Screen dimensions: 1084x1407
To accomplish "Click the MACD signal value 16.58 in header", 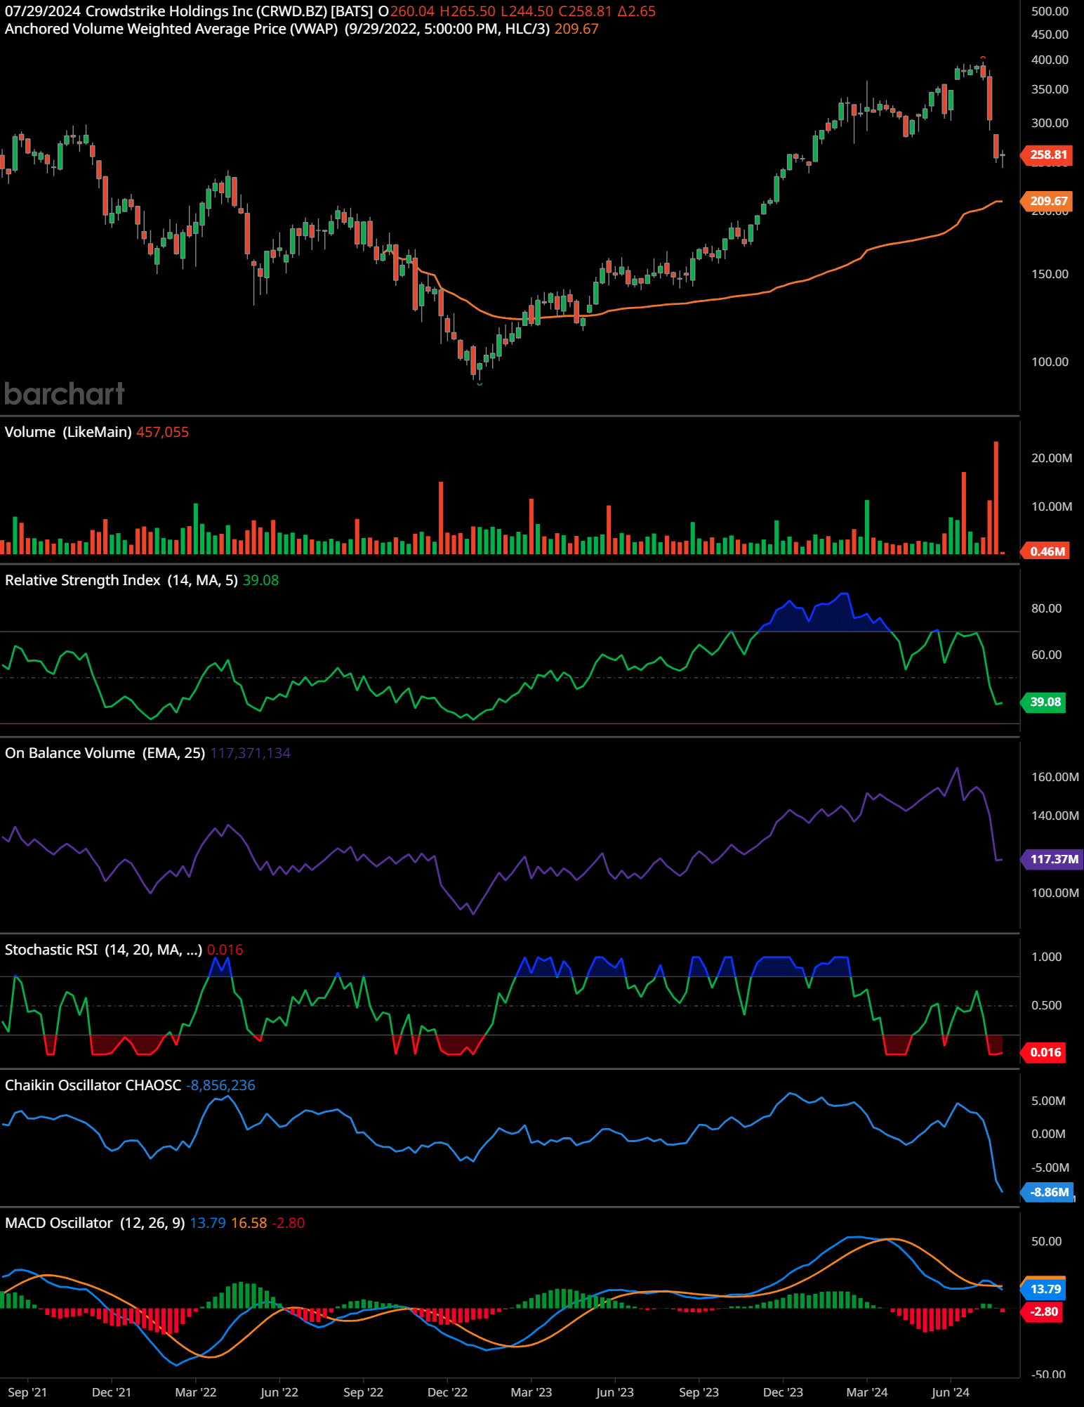I will coord(249,1223).
